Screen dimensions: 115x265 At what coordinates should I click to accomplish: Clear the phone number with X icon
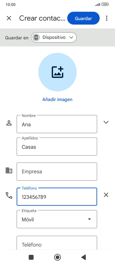pyautogui.click(x=106, y=195)
